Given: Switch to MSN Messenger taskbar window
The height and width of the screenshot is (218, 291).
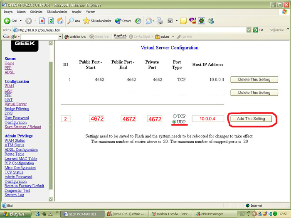Looking at the screenshot, I should click(215, 214).
